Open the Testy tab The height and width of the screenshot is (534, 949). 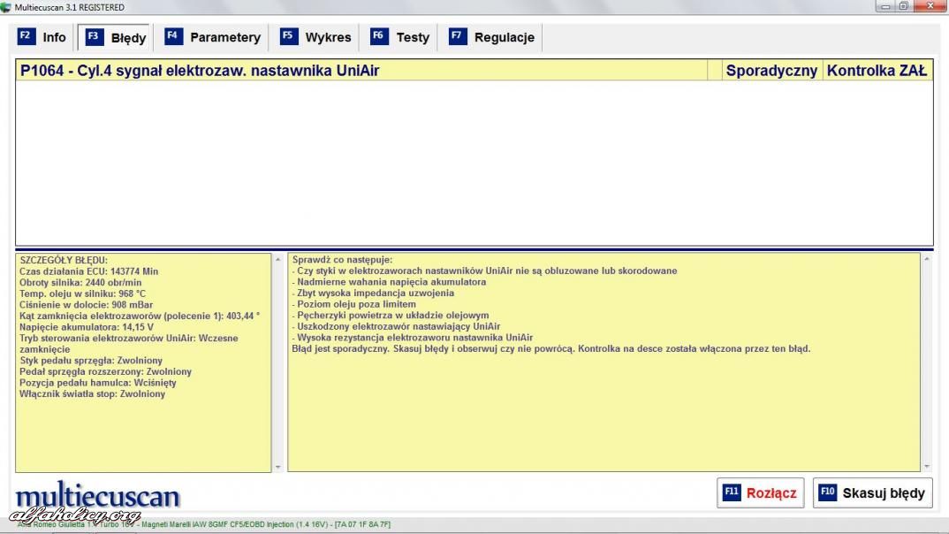399,37
